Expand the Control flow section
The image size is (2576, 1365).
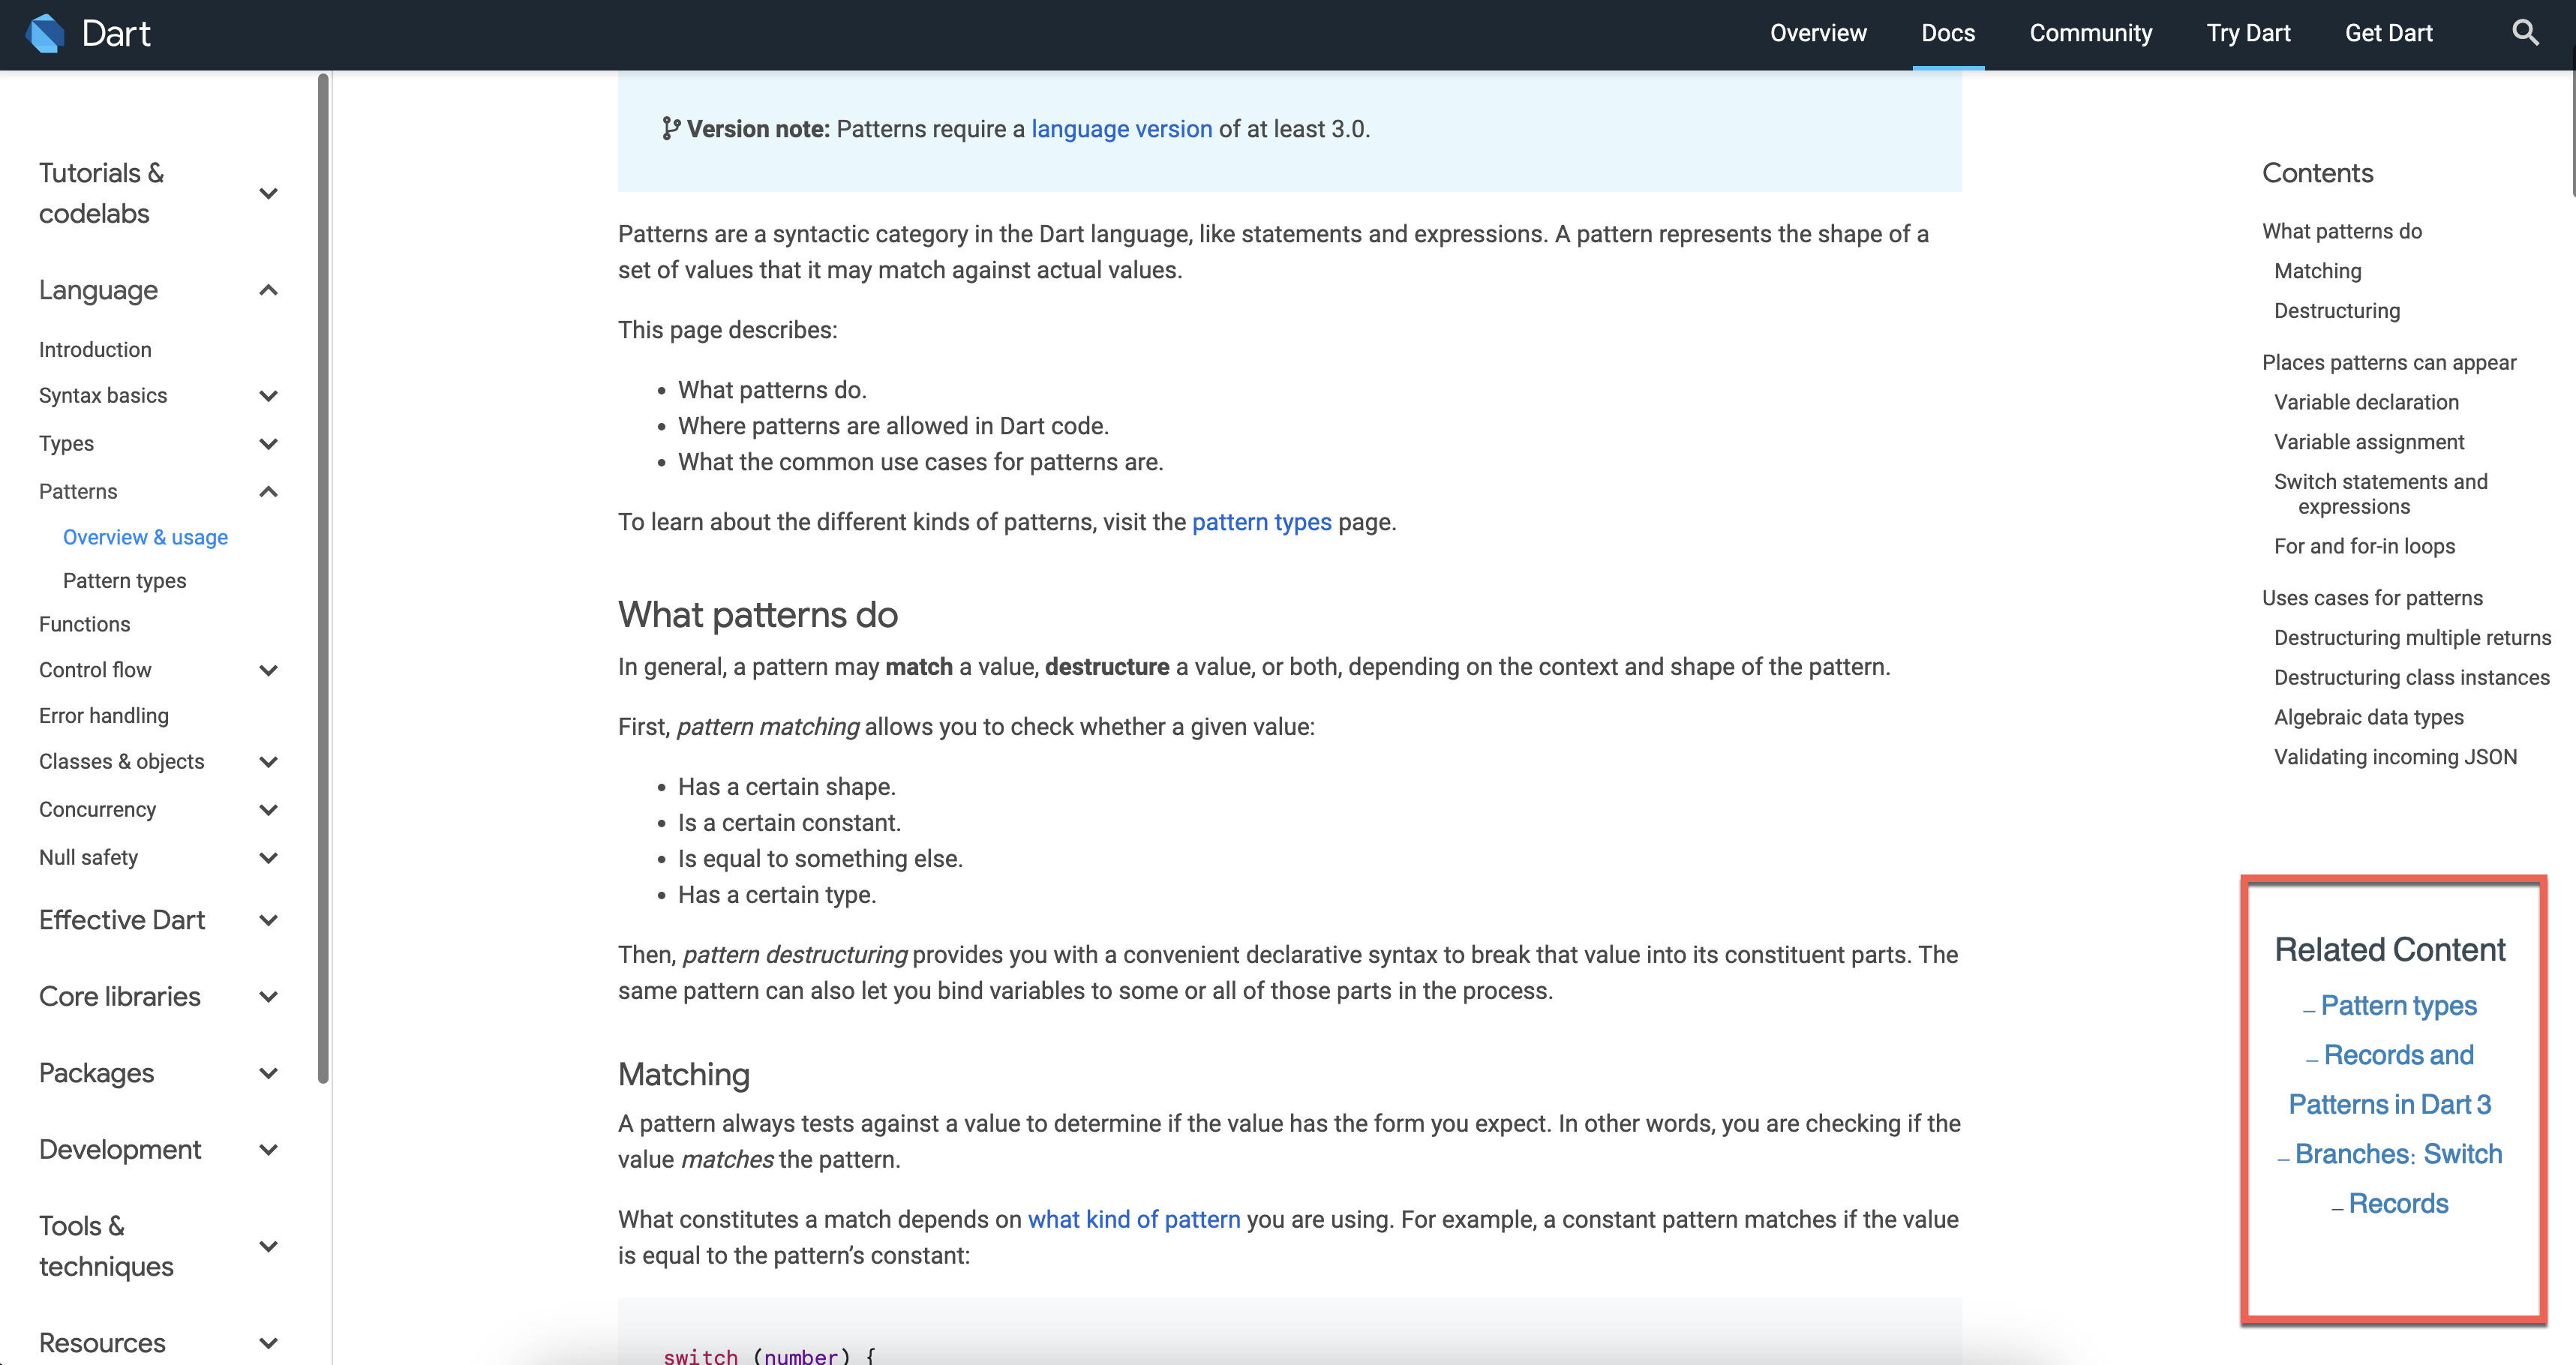coord(268,670)
